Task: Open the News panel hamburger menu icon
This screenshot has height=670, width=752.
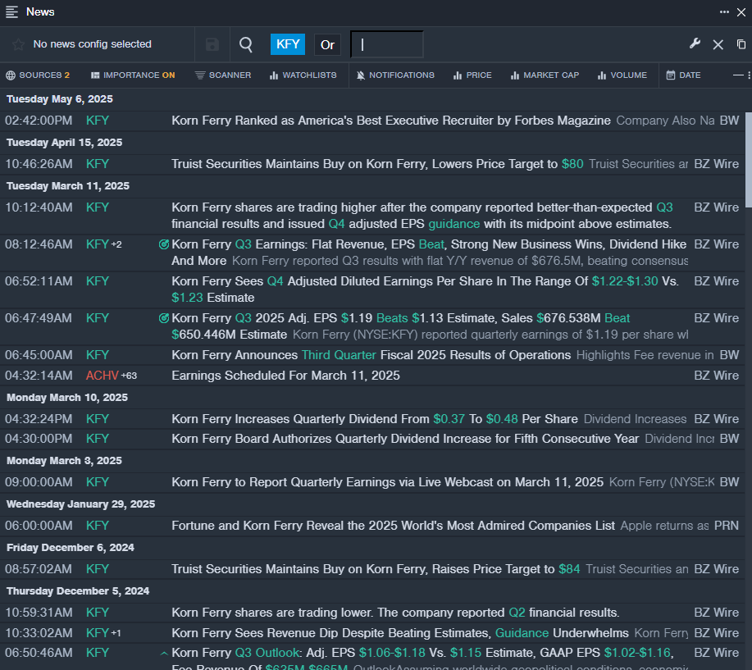Action: pos(12,11)
